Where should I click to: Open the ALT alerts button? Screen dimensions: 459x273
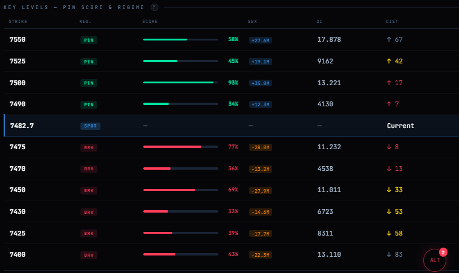[x=435, y=260]
